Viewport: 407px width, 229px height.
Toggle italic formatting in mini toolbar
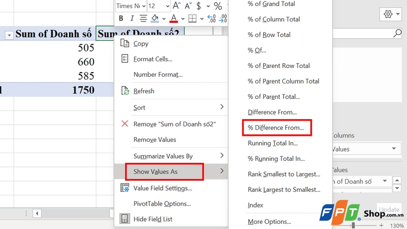point(132,18)
